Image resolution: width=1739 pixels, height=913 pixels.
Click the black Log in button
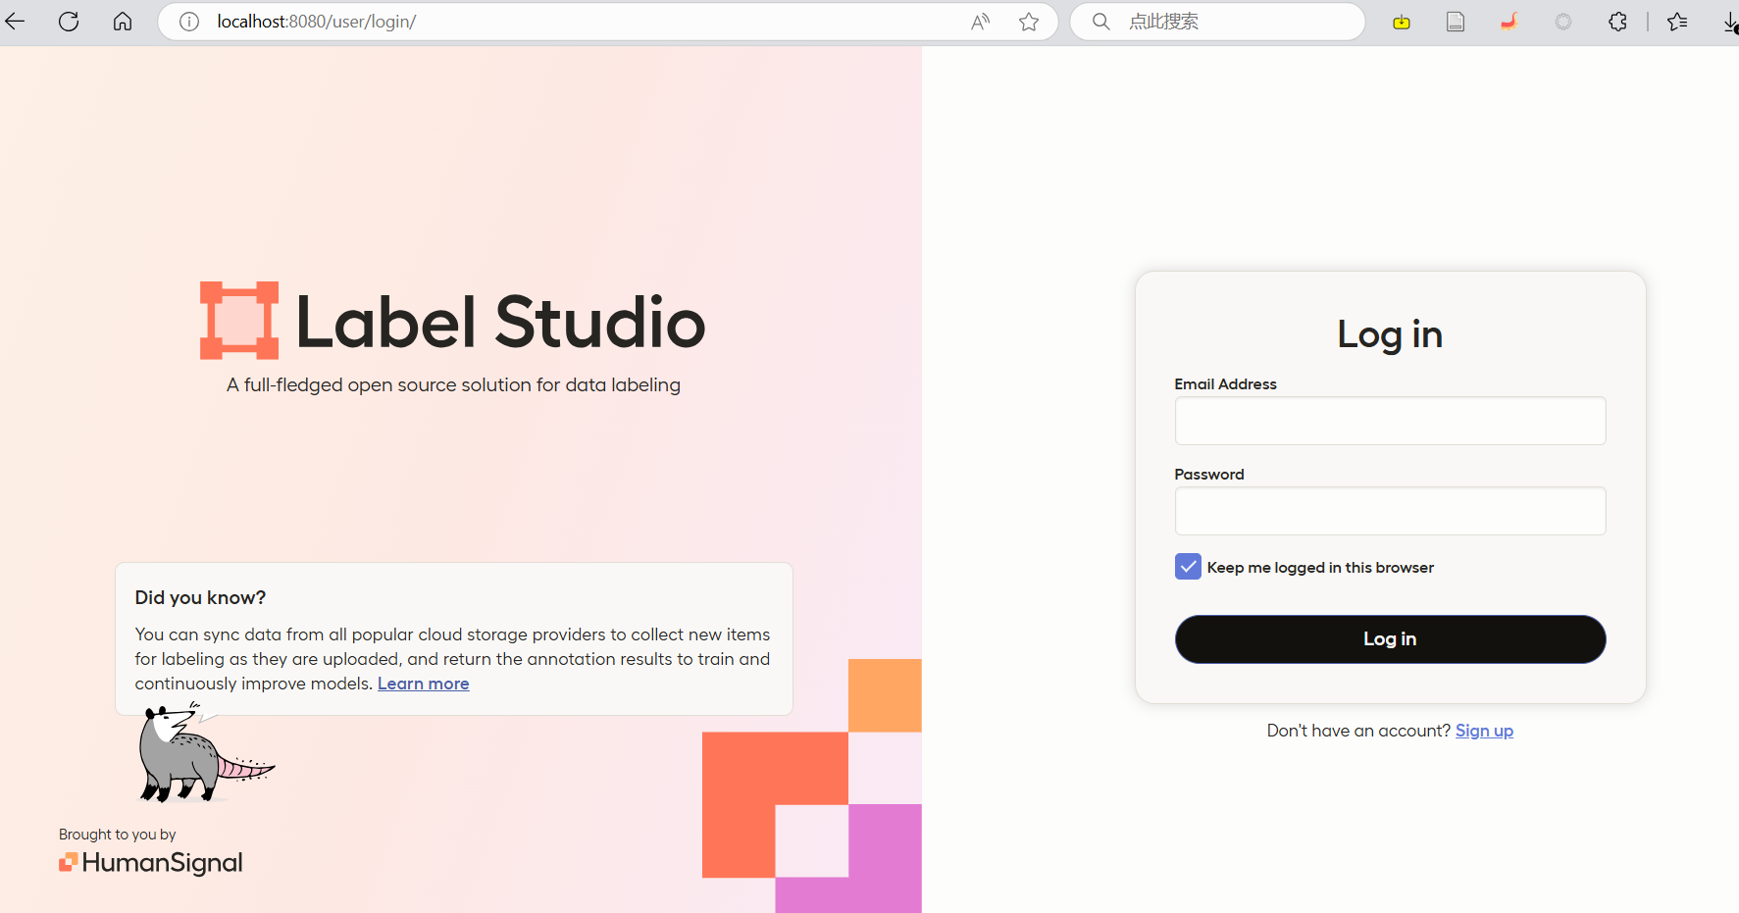pyautogui.click(x=1390, y=639)
